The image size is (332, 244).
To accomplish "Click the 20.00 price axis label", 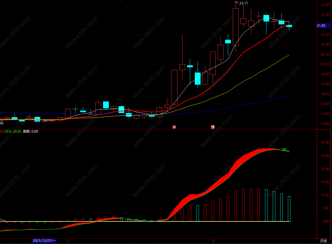I will [325, 64].
